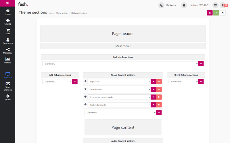Image resolution: width=230 pixels, height=143 pixels.
Task: Open the notifications icon with badge 20
Action: (223, 5)
